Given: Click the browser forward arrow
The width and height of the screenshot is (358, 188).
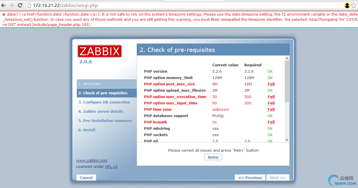Looking at the screenshot, I should (x=12, y=5).
